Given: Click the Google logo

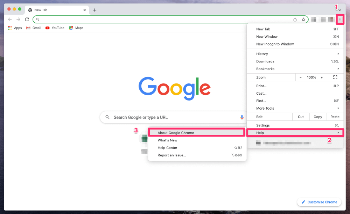Looking at the screenshot, I should pyautogui.click(x=175, y=88).
